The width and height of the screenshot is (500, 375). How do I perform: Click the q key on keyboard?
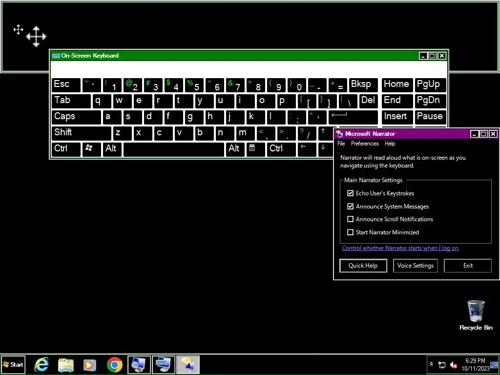[x=102, y=101]
